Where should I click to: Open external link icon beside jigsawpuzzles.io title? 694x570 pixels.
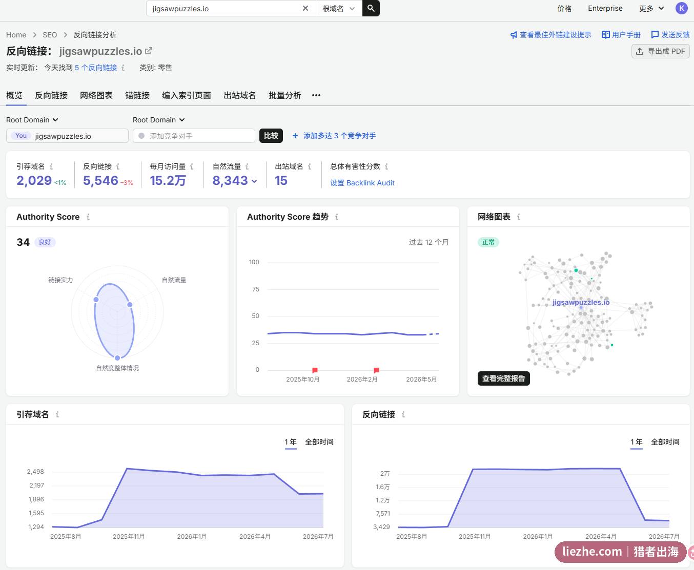tap(149, 51)
